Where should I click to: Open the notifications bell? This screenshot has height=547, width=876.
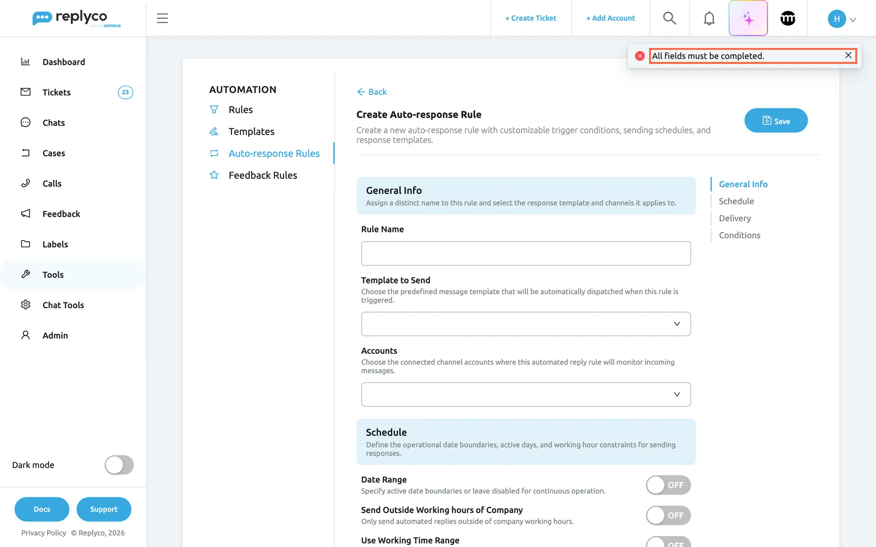tap(709, 18)
